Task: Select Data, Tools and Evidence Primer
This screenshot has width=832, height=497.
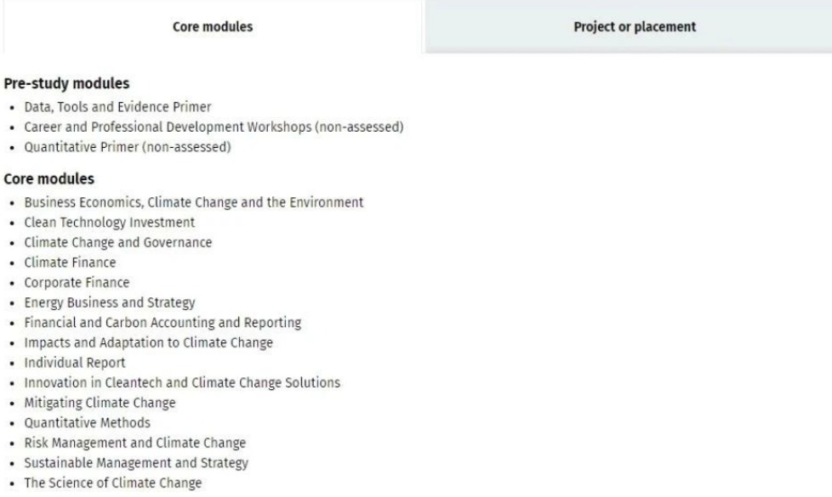Action: click(117, 107)
